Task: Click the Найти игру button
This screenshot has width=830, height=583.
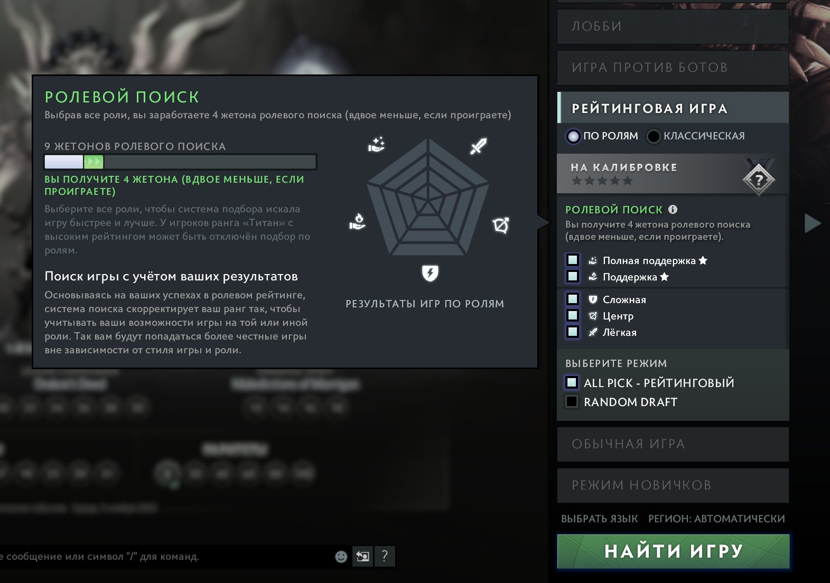Action: tap(673, 551)
